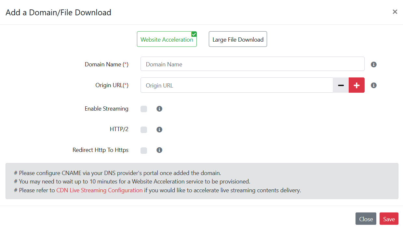Click the "Origin URL(*)" label
This screenshot has height=230, width=403.
(x=112, y=85)
